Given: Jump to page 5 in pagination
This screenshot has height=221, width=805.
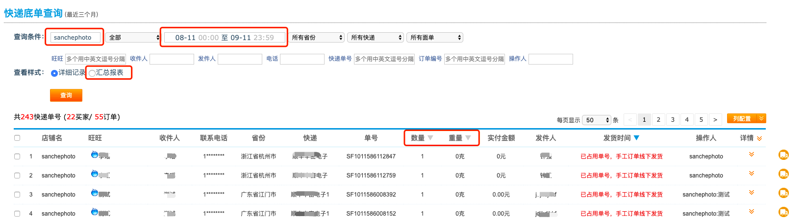Looking at the screenshot, I should tap(701, 120).
